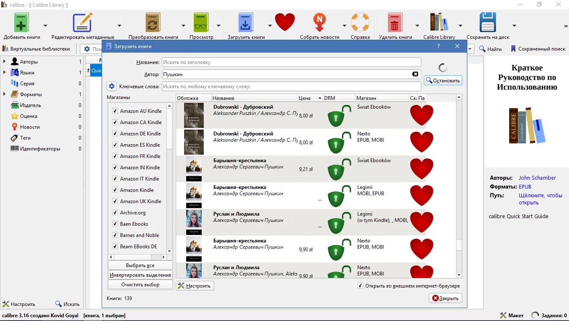Click the gear icon beside Ключевые слова
This screenshot has width=569, height=321.
tap(111, 86)
